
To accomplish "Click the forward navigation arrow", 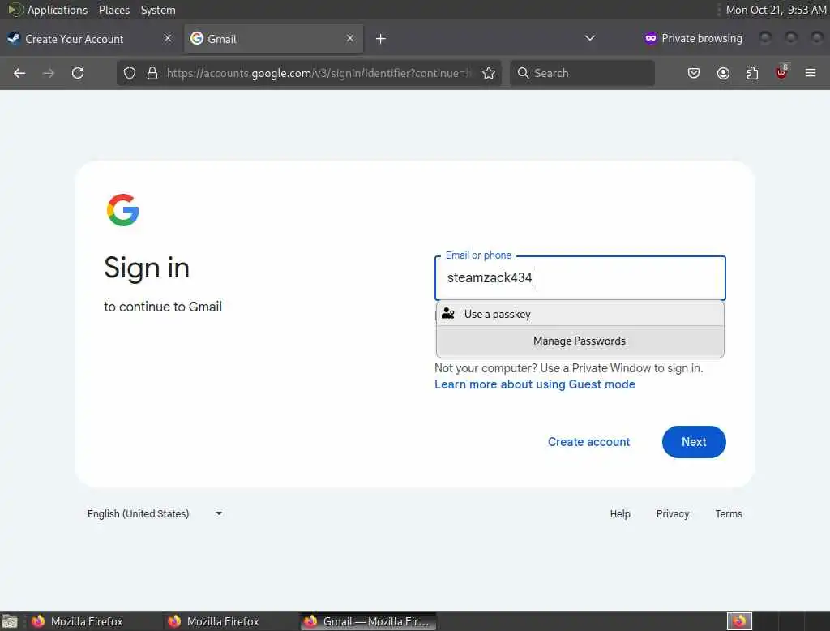I will tap(48, 73).
